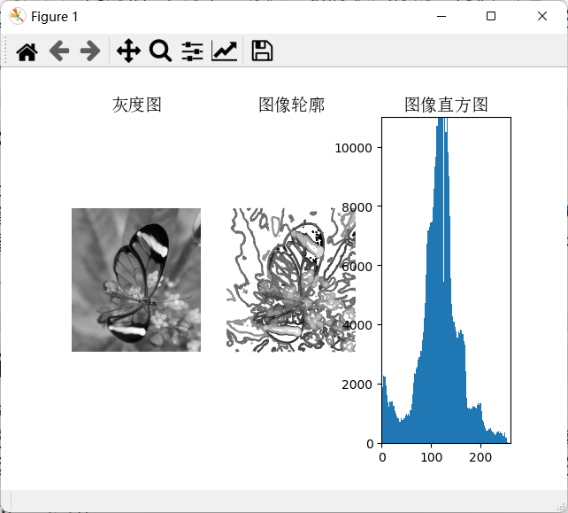
Task: Click the Figure 1 window title
Action: [54, 17]
